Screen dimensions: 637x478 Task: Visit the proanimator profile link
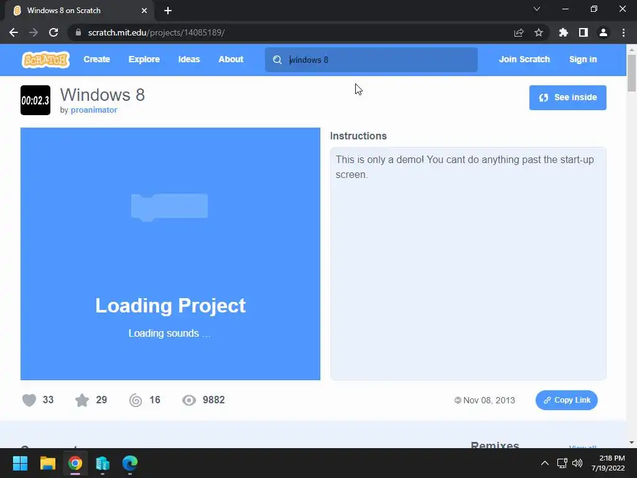coord(94,110)
